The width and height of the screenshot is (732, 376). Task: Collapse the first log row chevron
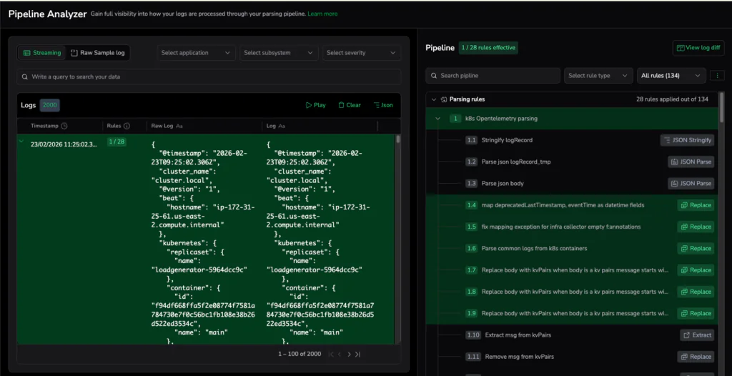[x=21, y=142]
